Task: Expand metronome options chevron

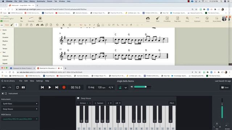Action: [126, 87]
